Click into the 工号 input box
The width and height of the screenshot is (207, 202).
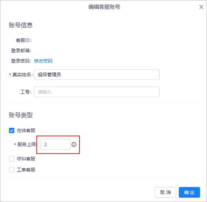click(x=97, y=92)
